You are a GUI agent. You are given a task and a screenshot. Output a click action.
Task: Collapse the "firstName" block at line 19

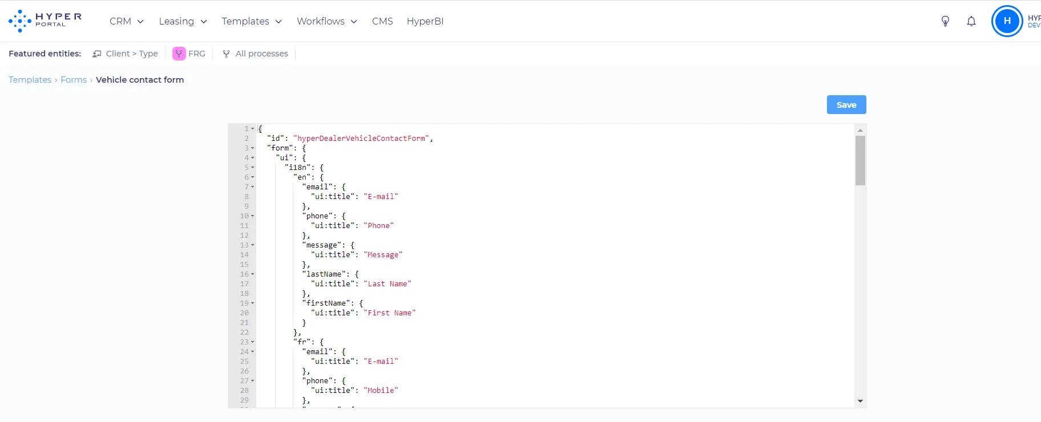click(x=253, y=303)
